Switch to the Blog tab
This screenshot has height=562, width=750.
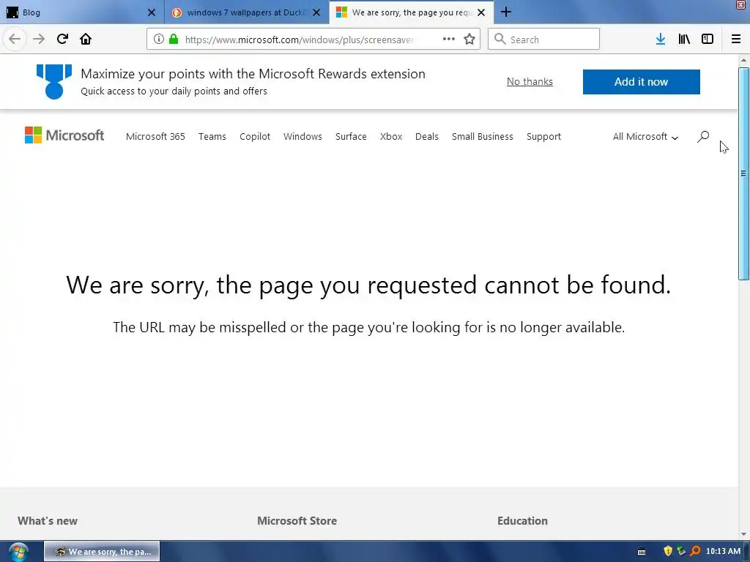81,12
